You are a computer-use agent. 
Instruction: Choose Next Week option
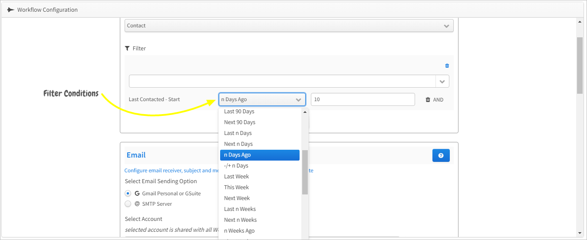pyautogui.click(x=260, y=198)
